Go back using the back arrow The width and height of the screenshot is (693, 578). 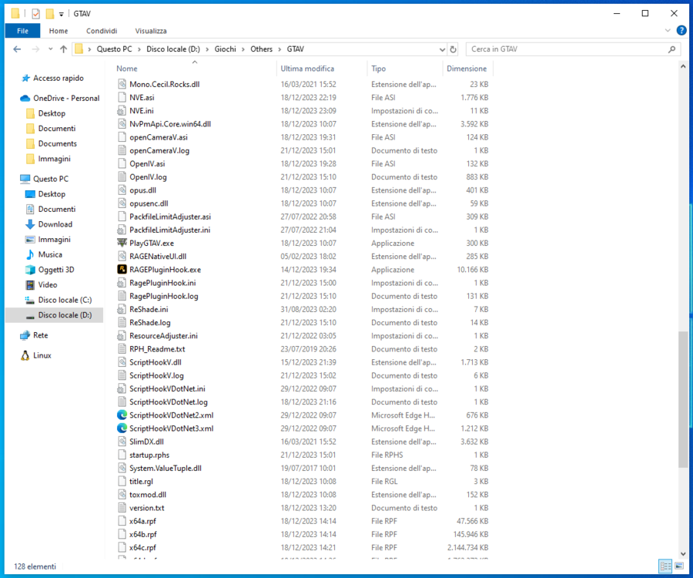point(17,49)
